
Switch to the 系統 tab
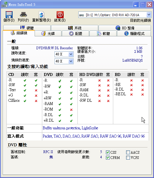(x=75, y=28)
